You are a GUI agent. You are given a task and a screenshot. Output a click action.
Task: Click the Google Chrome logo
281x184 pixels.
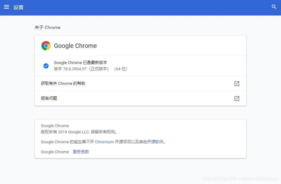pos(46,46)
